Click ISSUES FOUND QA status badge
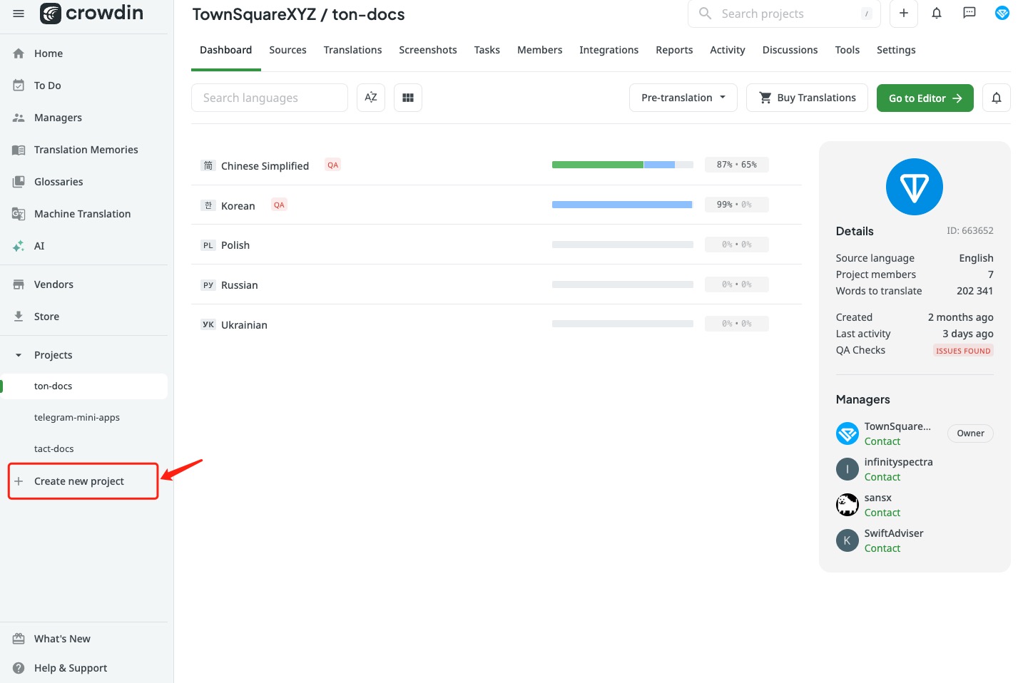Viewport: 1018px width, 683px height. (x=963, y=351)
